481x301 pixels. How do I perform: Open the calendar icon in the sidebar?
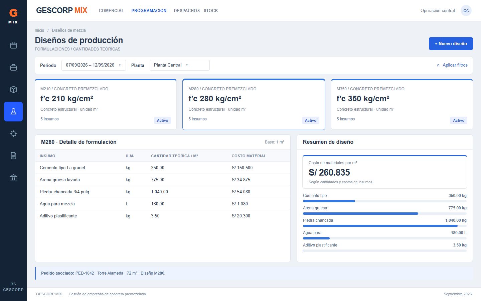tap(13, 45)
